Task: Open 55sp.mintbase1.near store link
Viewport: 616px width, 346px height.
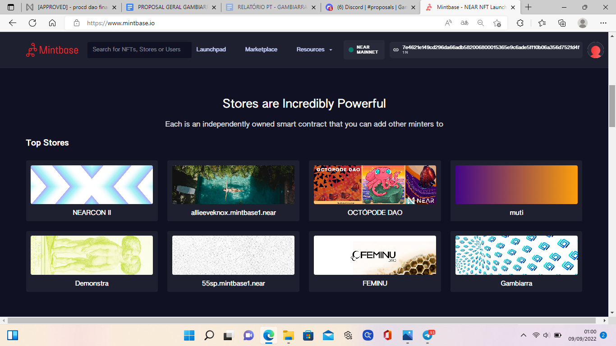Action: tap(234, 283)
